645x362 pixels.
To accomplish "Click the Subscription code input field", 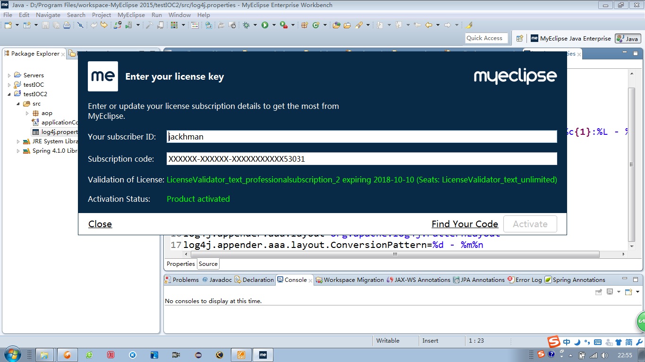I will 362,159.
